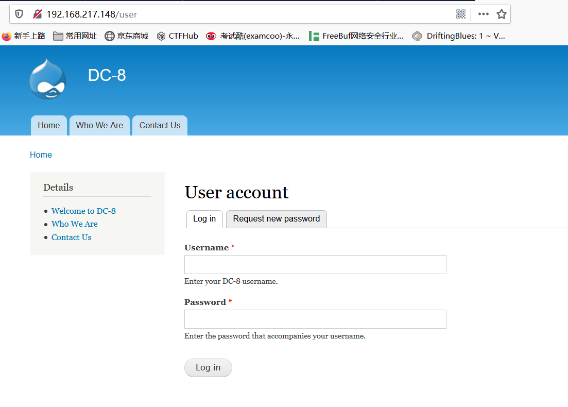This screenshot has height=407, width=568.
Task: Click the tracking protection shield icon
Action: pos(19,14)
